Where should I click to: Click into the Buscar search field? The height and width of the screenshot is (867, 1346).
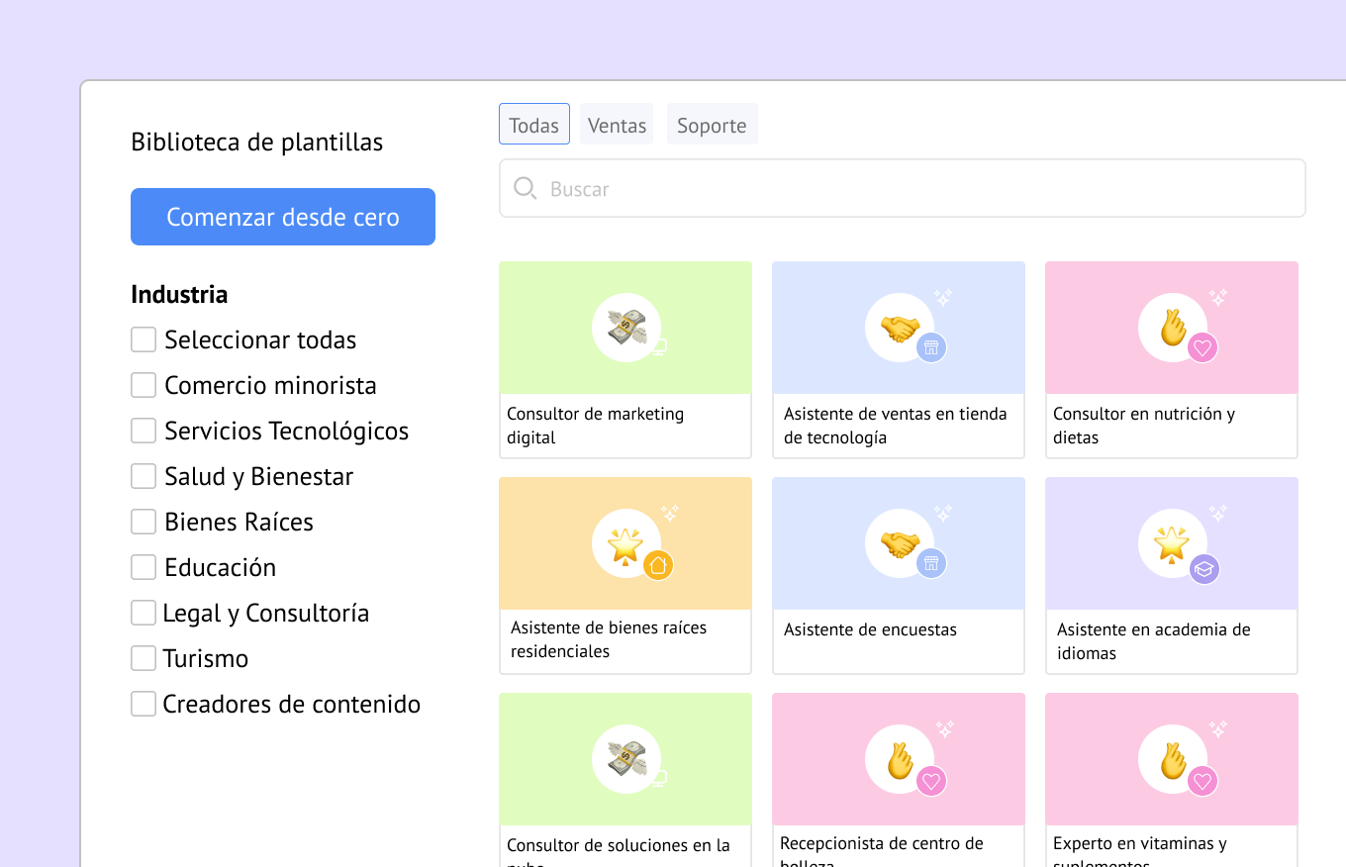tap(920, 189)
